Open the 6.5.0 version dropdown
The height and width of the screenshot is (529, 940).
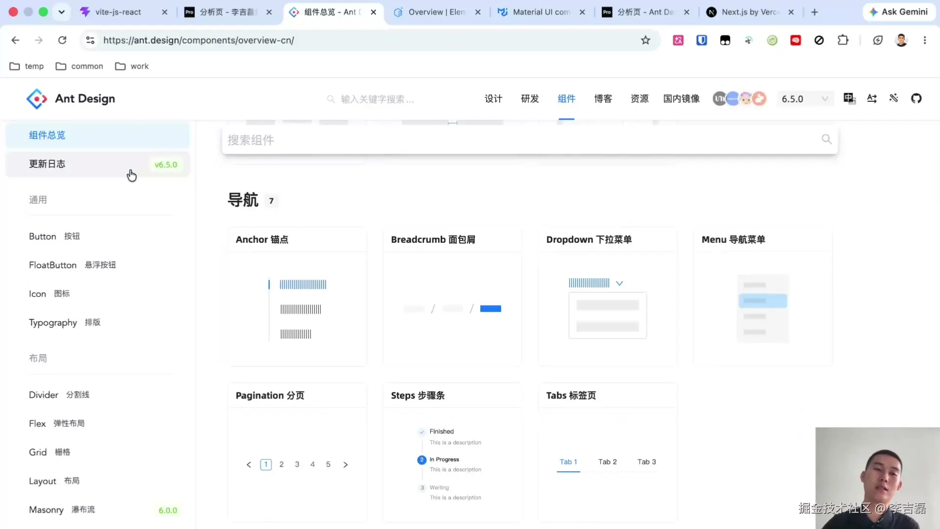804,99
